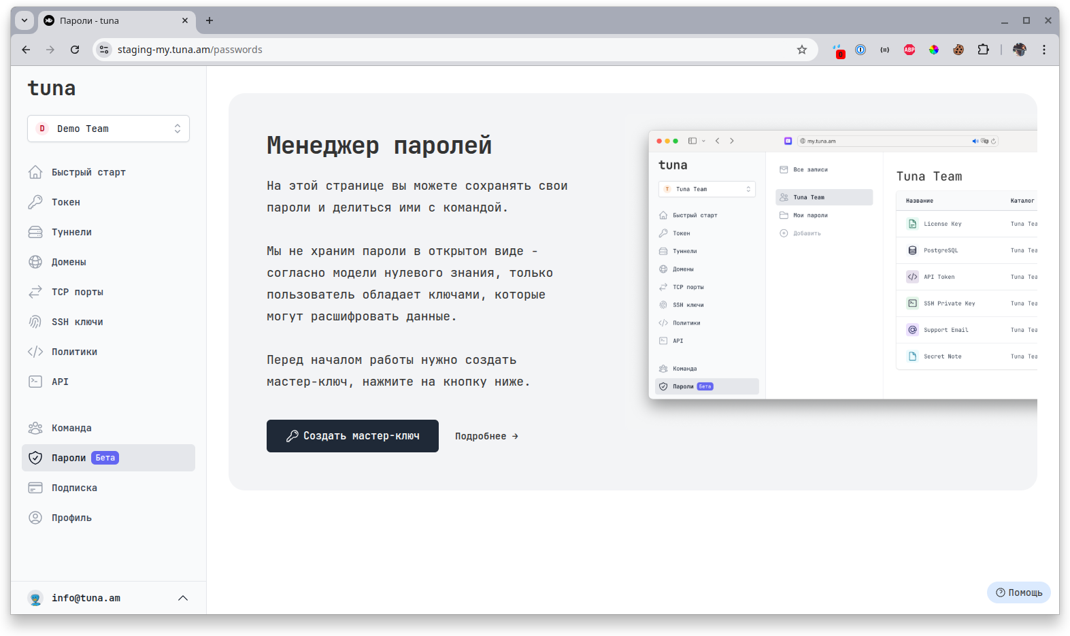The image size is (1070, 636).
Task: Bookmark the page with the star icon
Action: (x=802, y=50)
